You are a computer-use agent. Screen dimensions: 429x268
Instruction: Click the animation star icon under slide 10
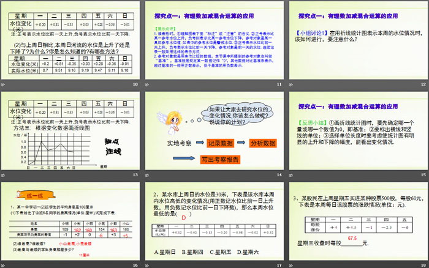[3, 84]
